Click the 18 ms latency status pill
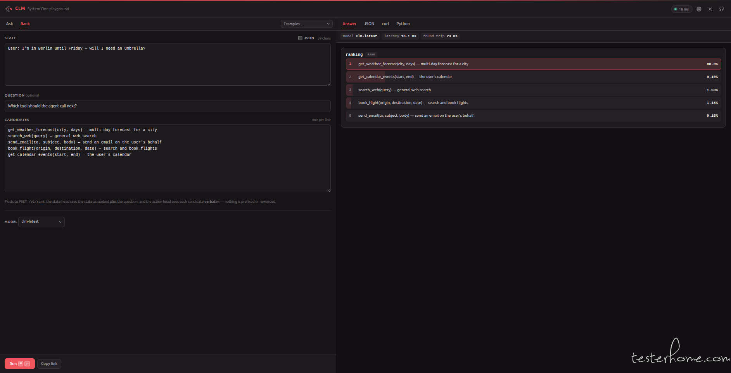Viewport: 731px width, 373px height. click(682, 9)
